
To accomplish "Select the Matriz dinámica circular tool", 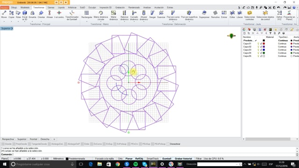I will click(101, 15).
